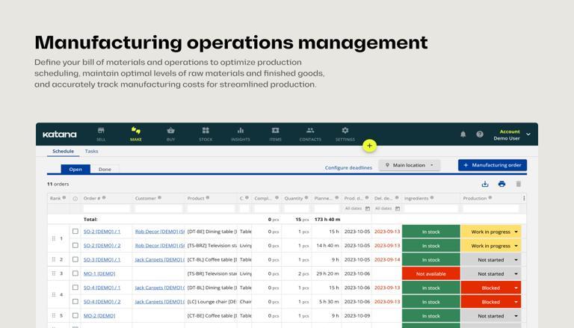This screenshot has height=328, width=574.
Task: Change production status of SO-2 [DEMO] / 2
Action: click(x=491, y=246)
